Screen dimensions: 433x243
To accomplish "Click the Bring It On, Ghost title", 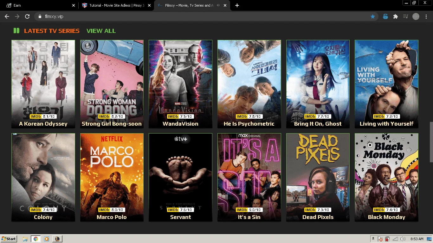I will tap(318, 124).
